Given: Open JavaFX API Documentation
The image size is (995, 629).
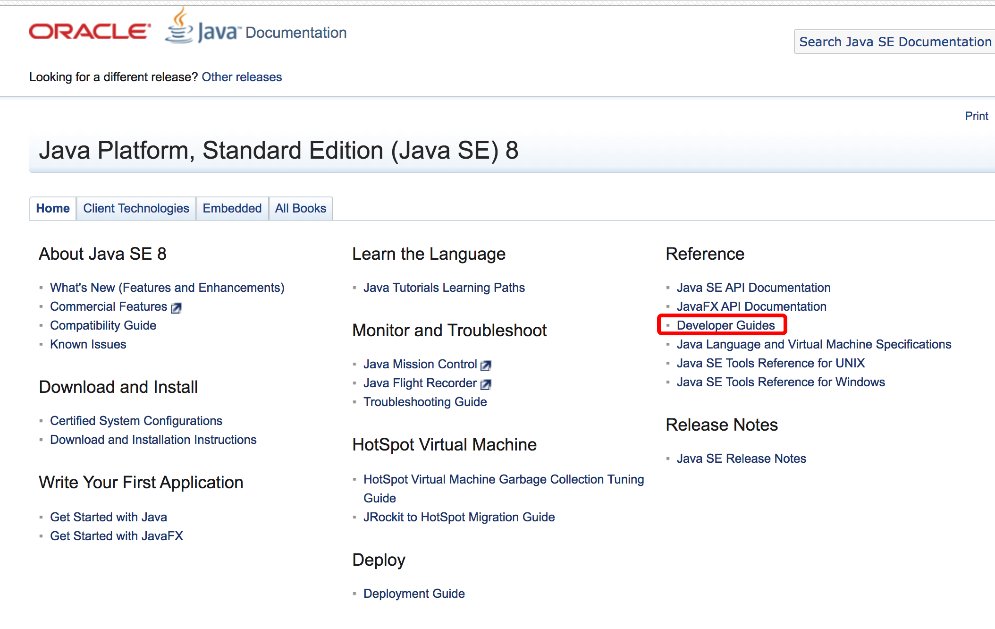Looking at the screenshot, I should pyautogui.click(x=751, y=306).
